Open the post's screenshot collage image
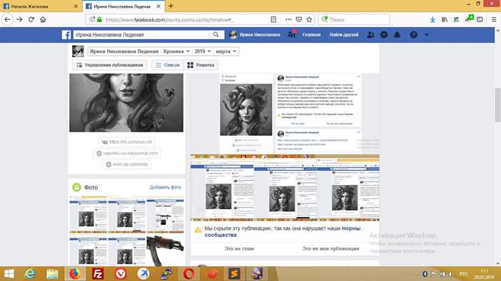501x281 pixels. [285, 188]
